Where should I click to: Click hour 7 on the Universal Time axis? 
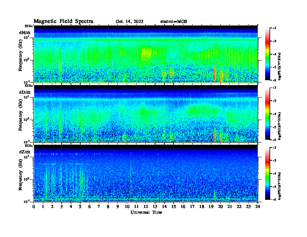point(99,206)
